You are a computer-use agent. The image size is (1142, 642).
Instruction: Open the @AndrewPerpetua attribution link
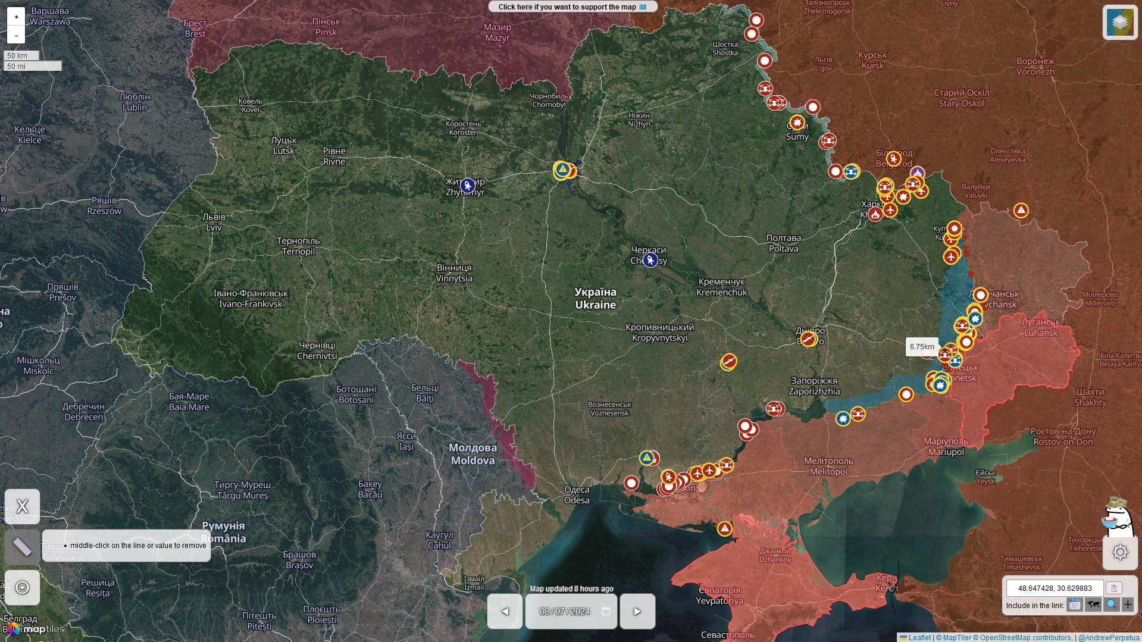[x=1108, y=637]
